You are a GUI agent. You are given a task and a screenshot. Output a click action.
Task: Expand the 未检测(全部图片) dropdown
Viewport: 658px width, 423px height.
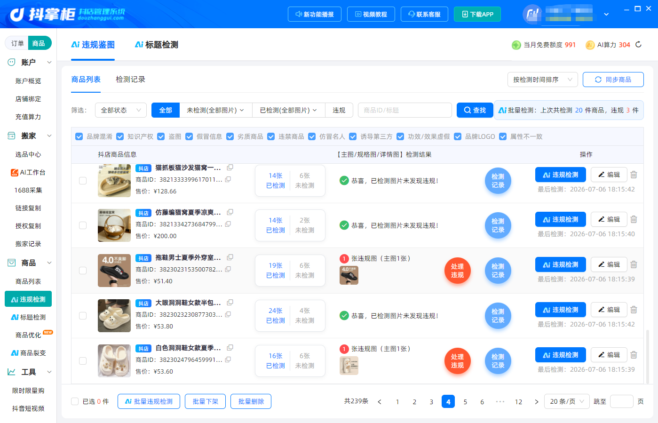pyautogui.click(x=216, y=110)
